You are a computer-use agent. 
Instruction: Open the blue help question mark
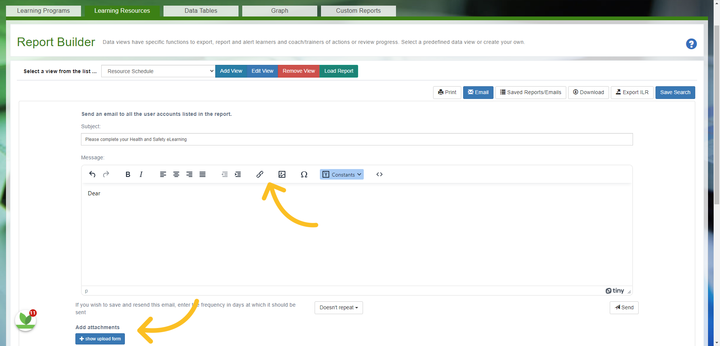691,44
